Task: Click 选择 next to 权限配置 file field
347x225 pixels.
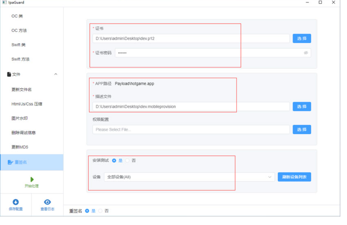Action: tap(302, 129)
